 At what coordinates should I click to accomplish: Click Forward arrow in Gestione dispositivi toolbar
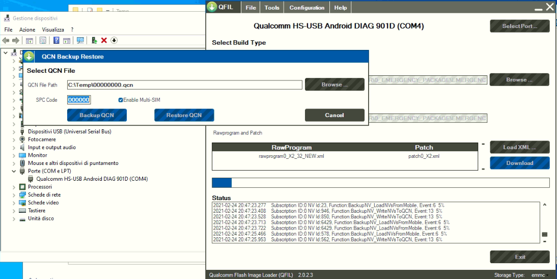16,41
